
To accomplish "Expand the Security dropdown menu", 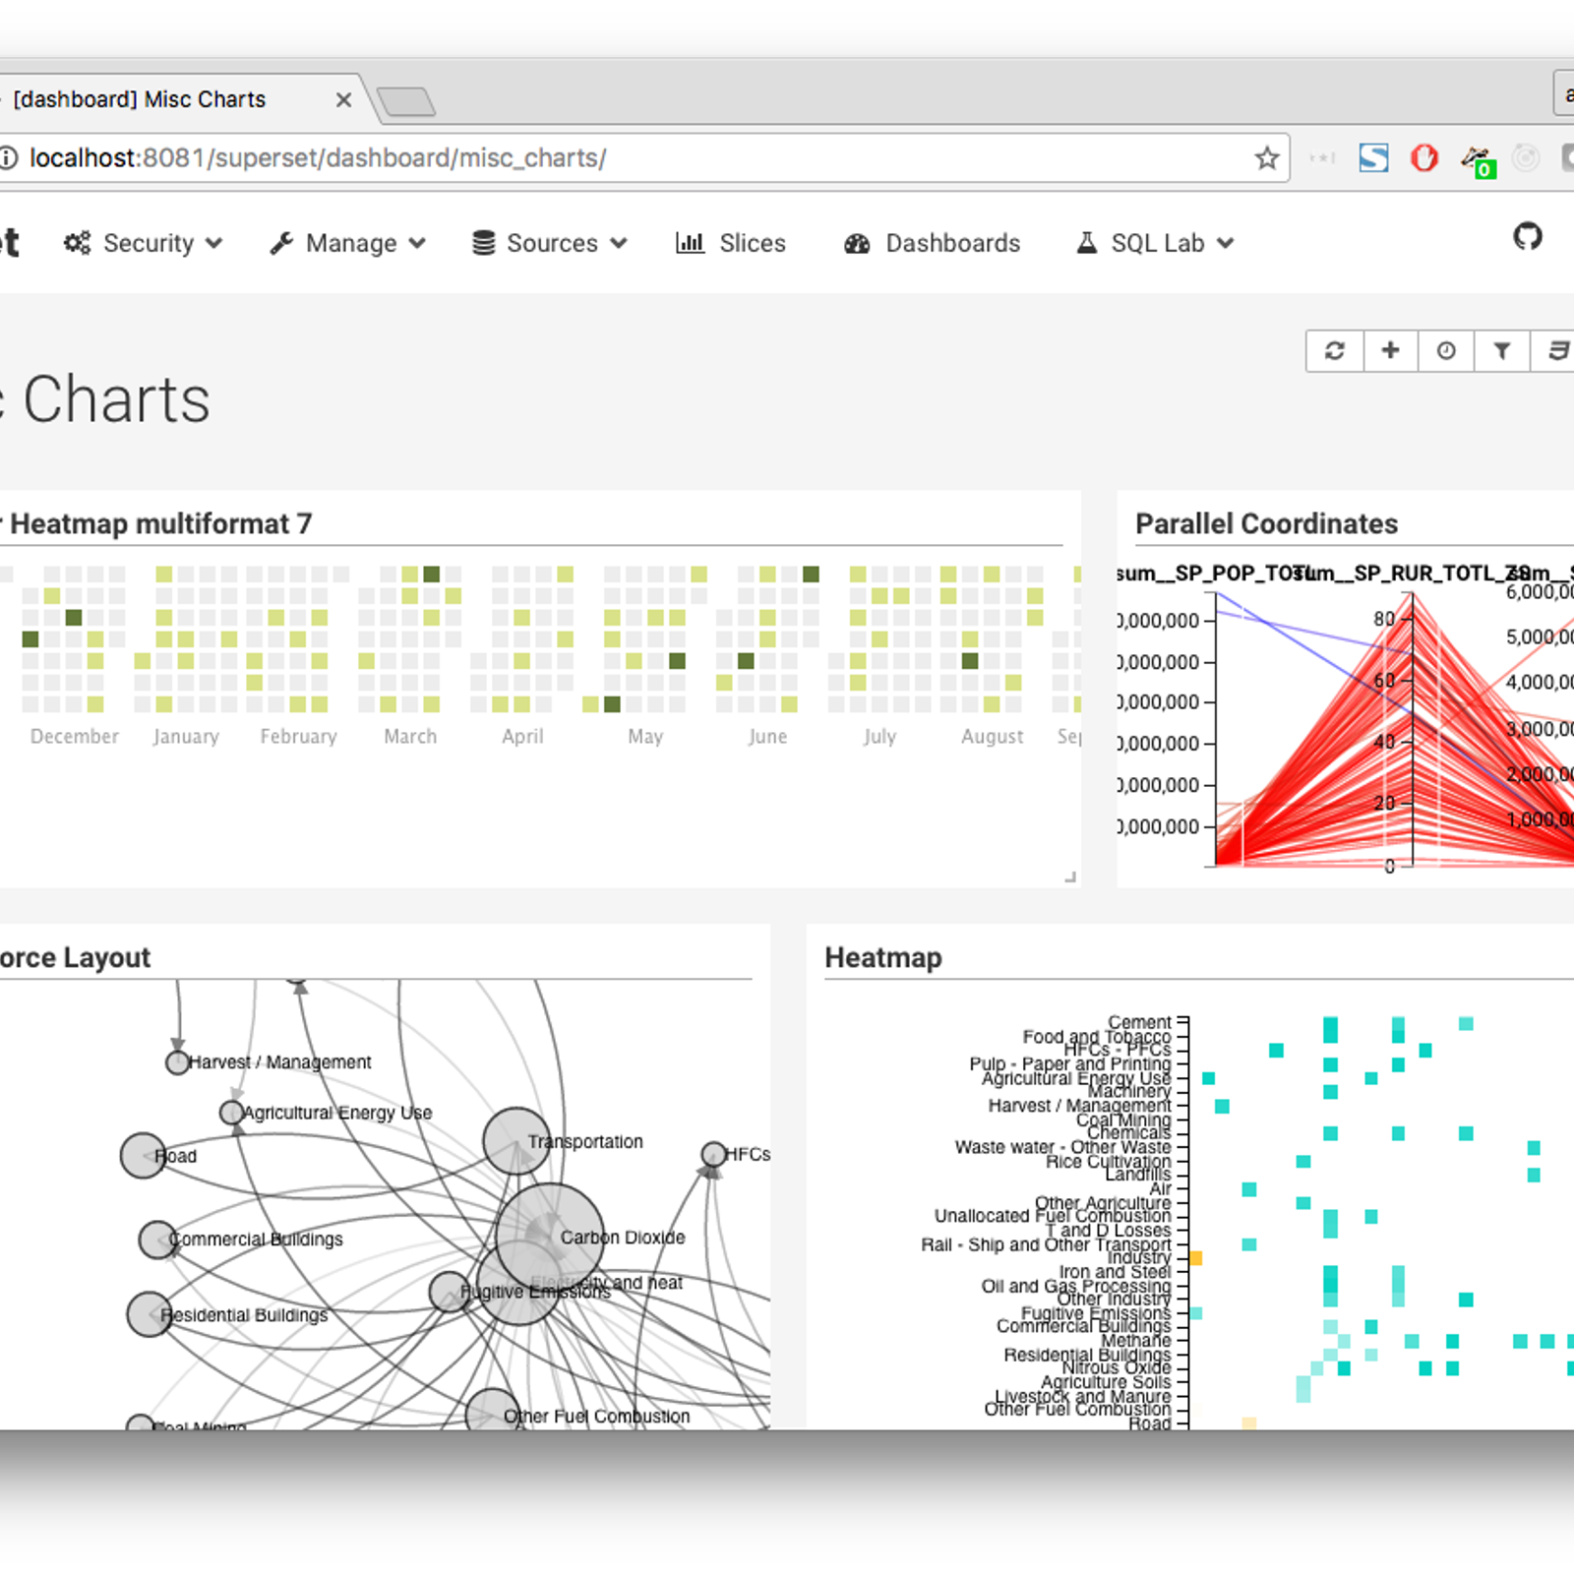I will coord(144,243).
